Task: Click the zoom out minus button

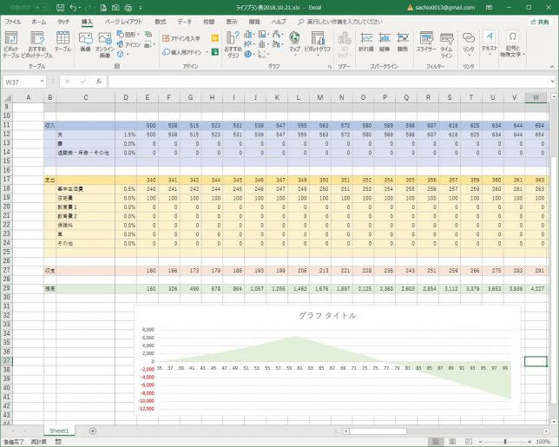Action: click(x=480, y=442)
